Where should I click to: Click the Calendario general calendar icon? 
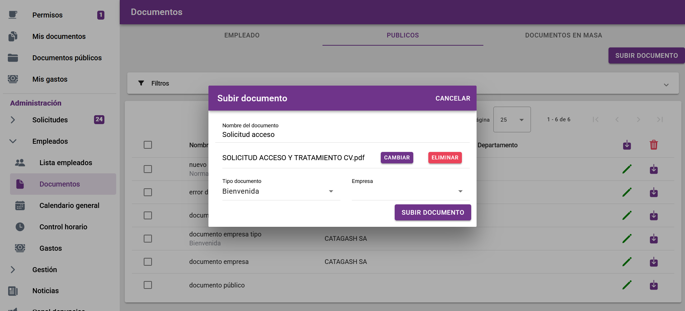click(x=20, y=205)
